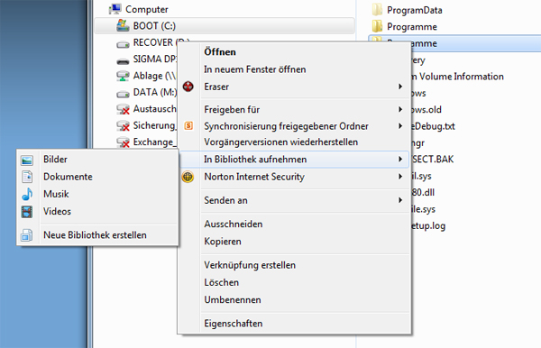Click the orange Synchronisierung icon
This screenshot has width=541, height=348.
(x=188, y=126)
